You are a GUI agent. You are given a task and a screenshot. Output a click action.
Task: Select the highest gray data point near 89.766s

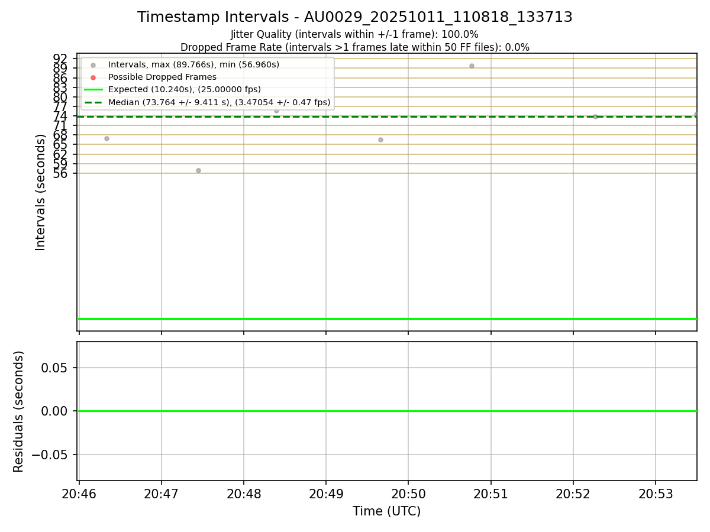coord(472,66)
